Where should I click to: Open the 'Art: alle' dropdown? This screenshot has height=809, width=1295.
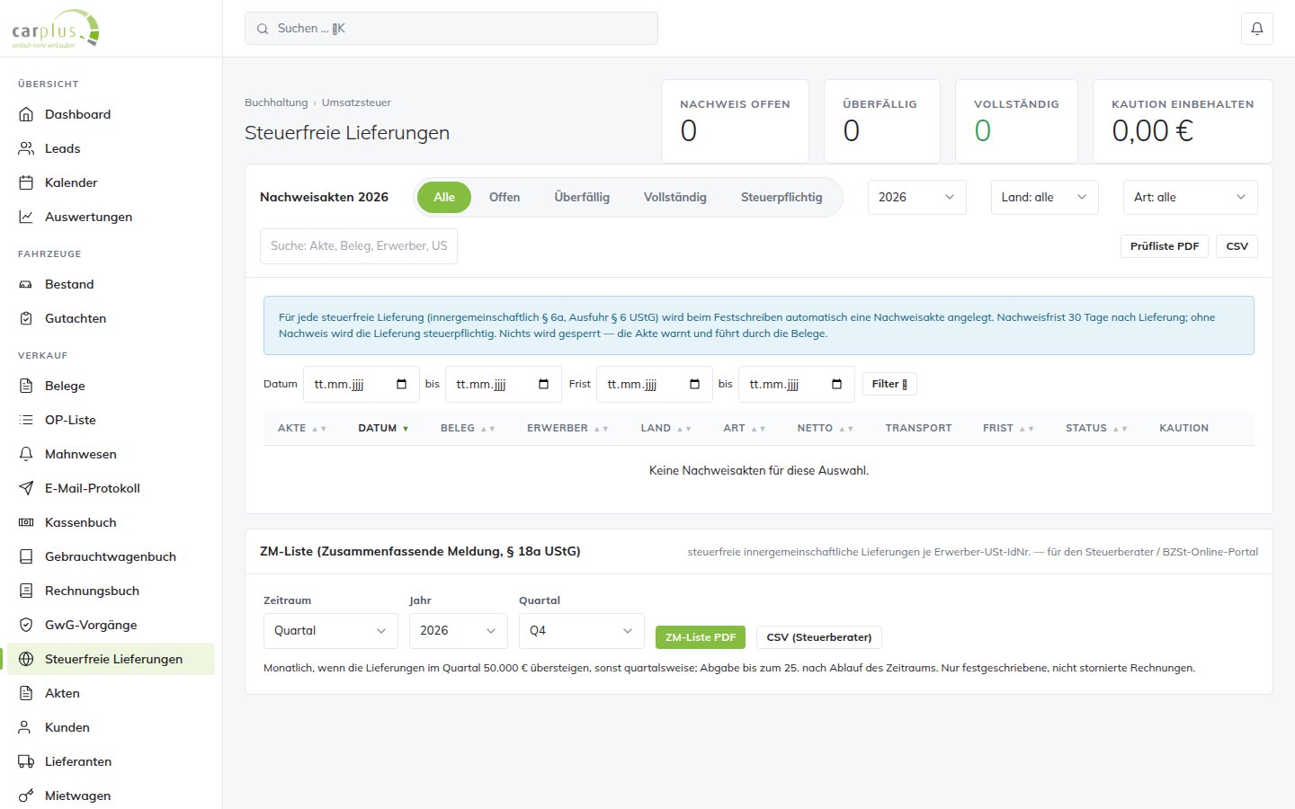click(1190, 197)
